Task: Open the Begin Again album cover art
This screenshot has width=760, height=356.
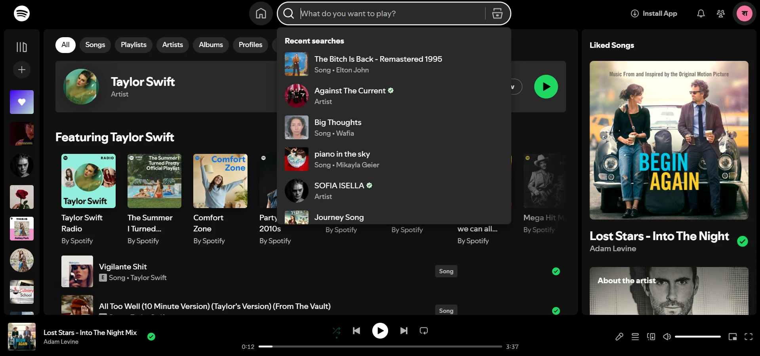Action: [x=669, y=140]
